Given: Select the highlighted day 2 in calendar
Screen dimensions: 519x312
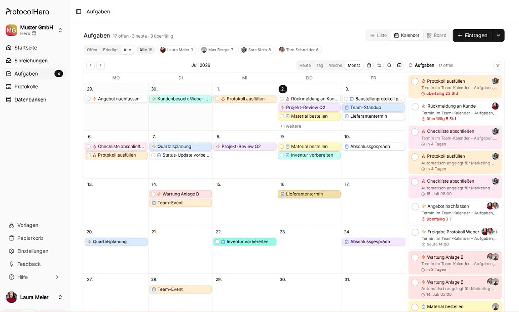Looking at the screenshot, I should (283, 89).
